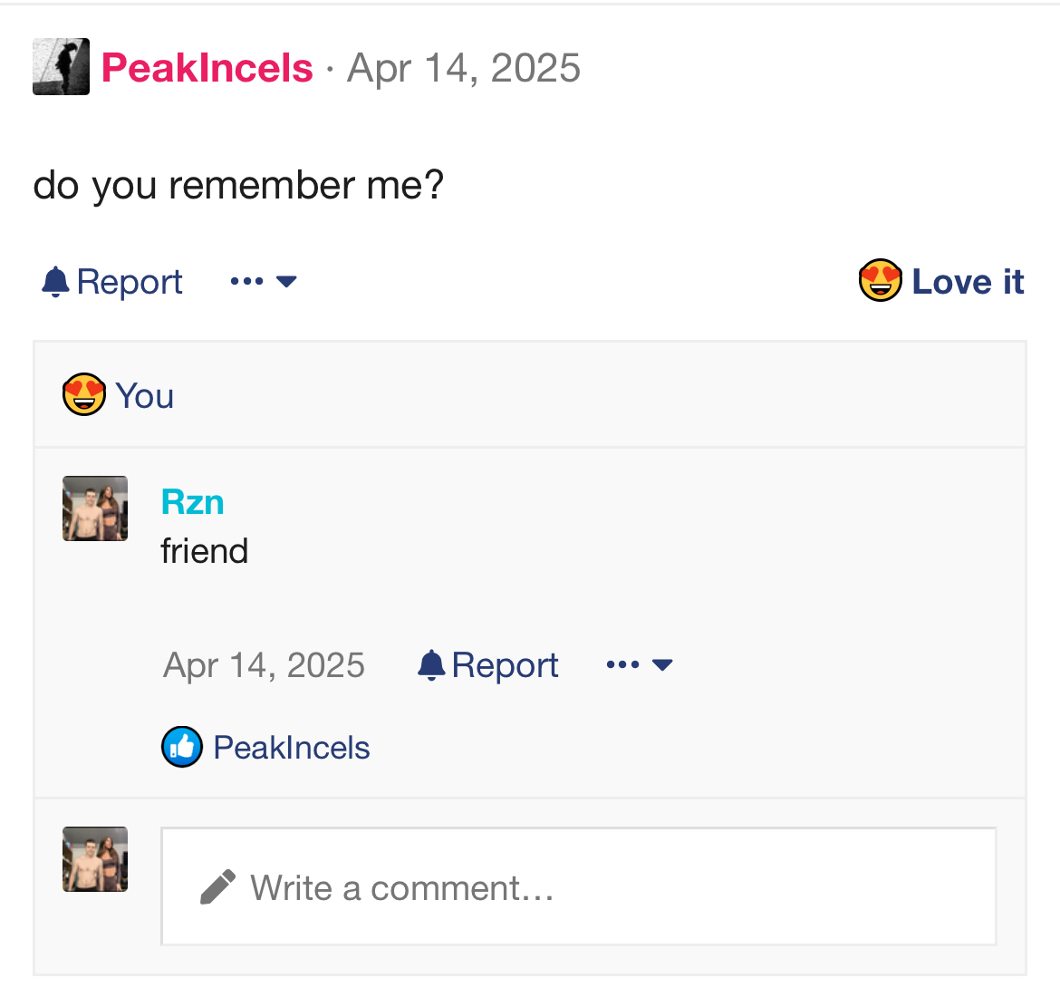Click the comment timestamp Apr 14, 2025
Screen dimensions: 1060x997
[264, 665]
